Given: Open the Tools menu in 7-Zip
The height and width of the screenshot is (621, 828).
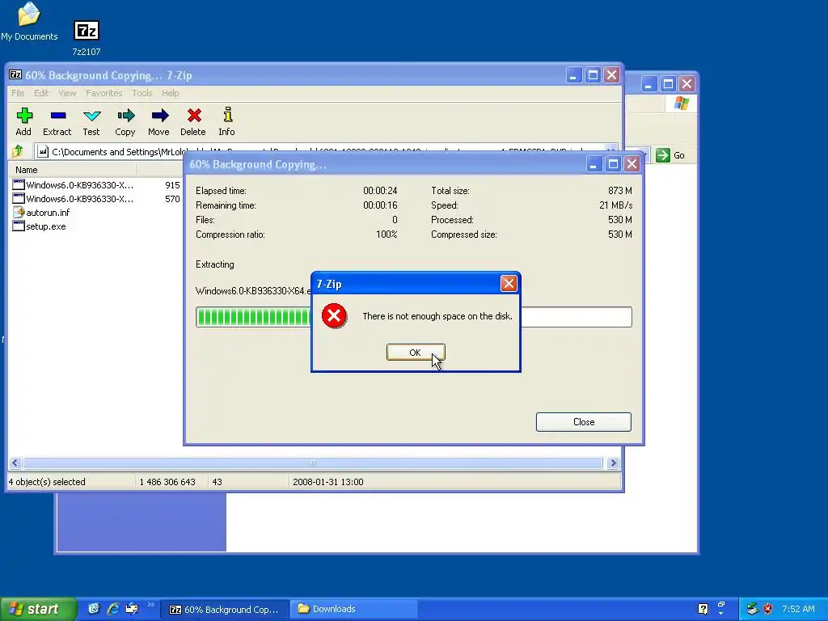Looking at the screenshot, I should 142,93.
